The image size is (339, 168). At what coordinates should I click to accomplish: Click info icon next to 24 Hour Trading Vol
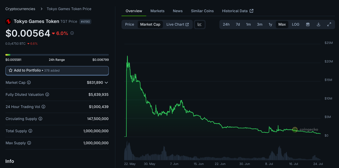43,106
